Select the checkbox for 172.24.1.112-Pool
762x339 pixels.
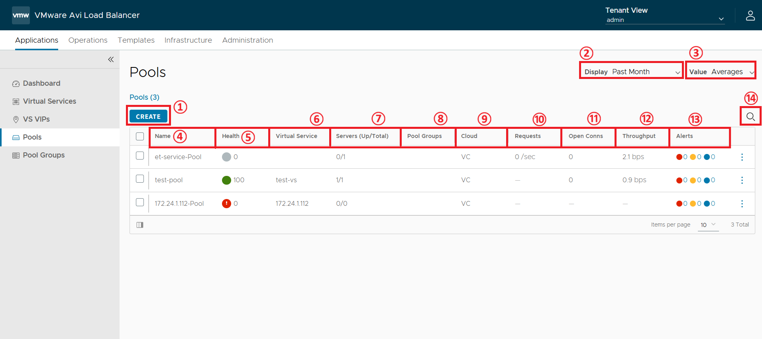pyautogui.click(x=140, y=202)
